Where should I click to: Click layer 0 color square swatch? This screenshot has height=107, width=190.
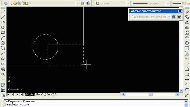(27, 3)
